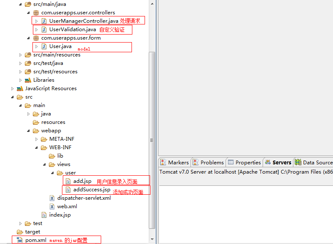333x244 pixels.
Task: Select the Tomcat v7.0 Server entry
Action: pyautogui.click(x=246, y=172)
